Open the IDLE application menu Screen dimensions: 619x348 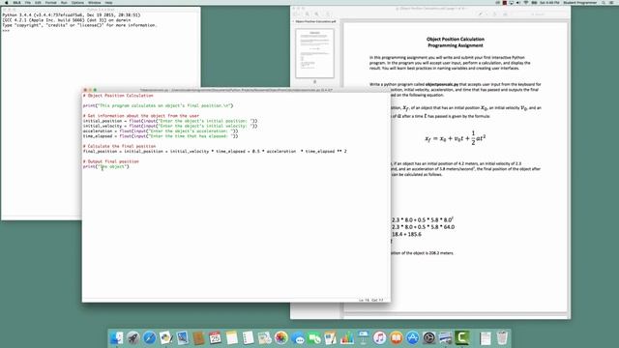[x=17, y=2]
